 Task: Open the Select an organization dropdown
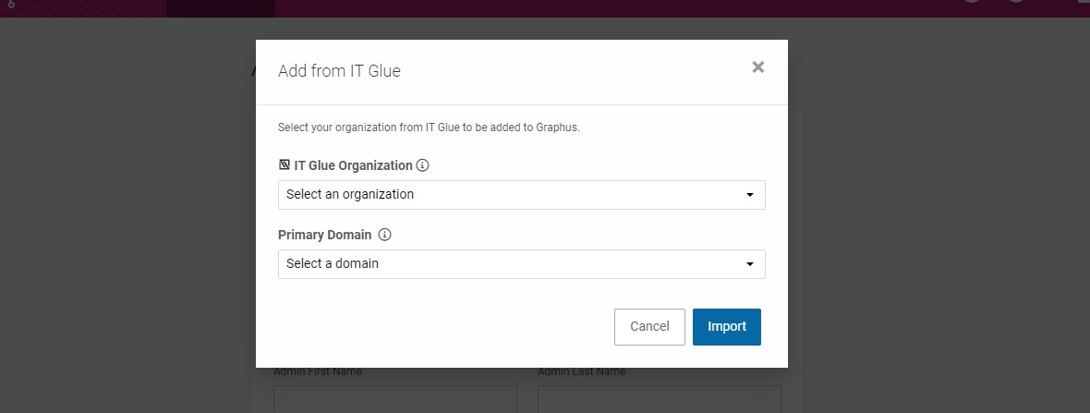point(521,195)
